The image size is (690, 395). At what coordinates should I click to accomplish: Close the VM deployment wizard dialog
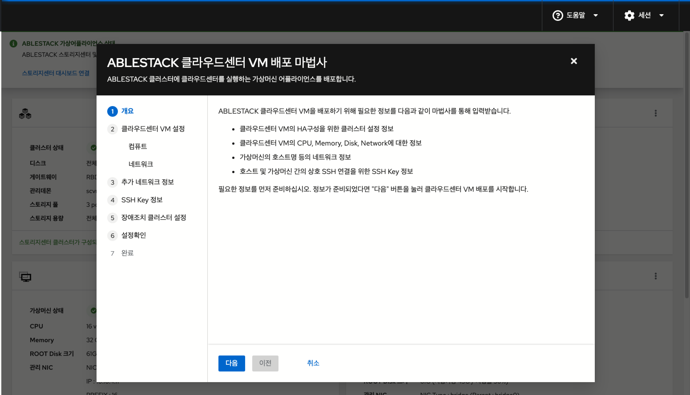tap(574, 61)
